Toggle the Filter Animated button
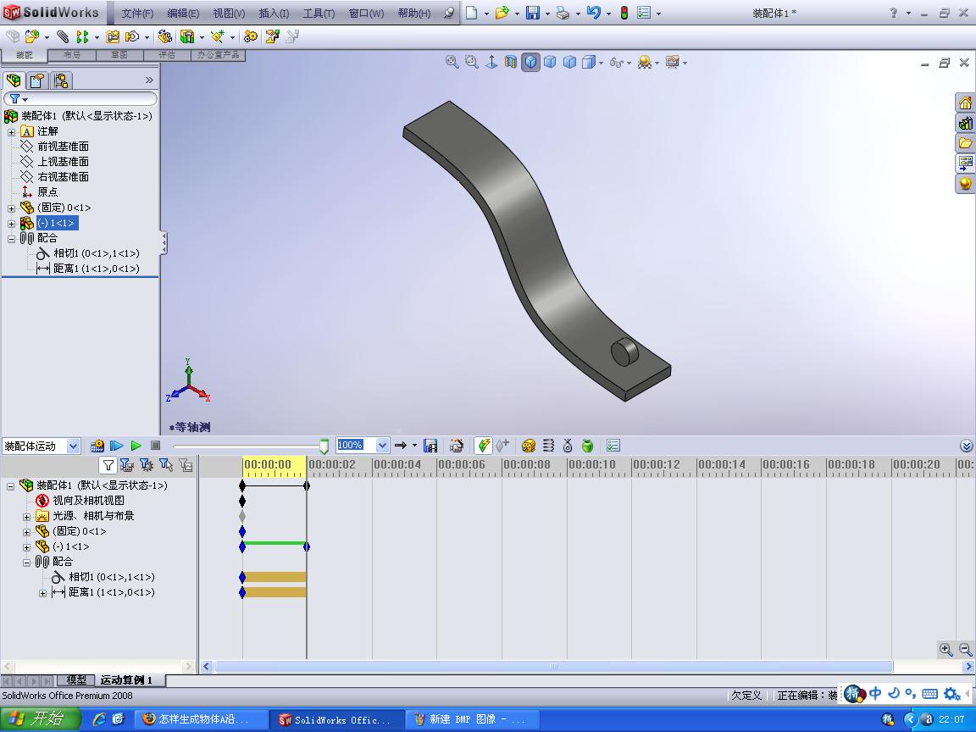The image size is (976, 732). tap(126, 465)
